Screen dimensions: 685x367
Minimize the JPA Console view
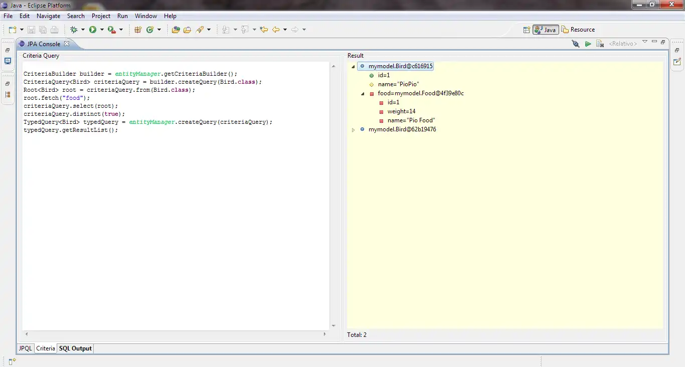(654, 42)
